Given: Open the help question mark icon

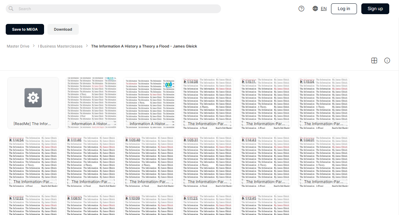Looking at the screenshot, I should point(301,9).
